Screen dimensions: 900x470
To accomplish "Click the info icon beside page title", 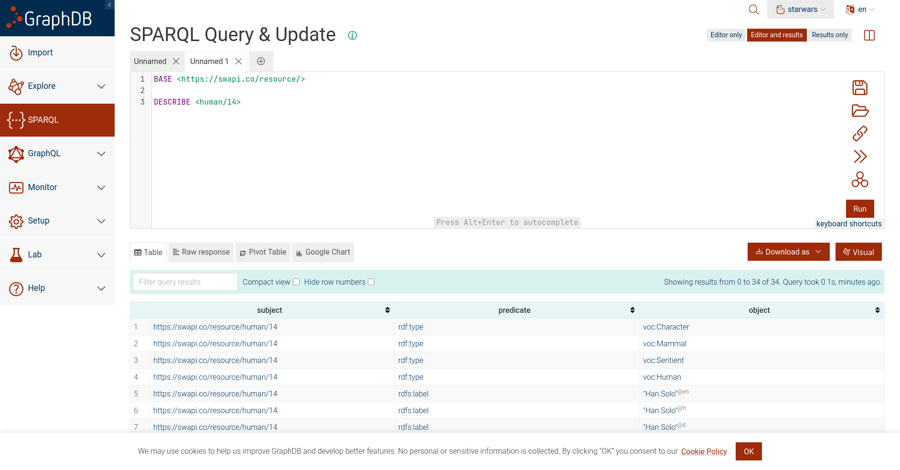I will pos(353,35).
